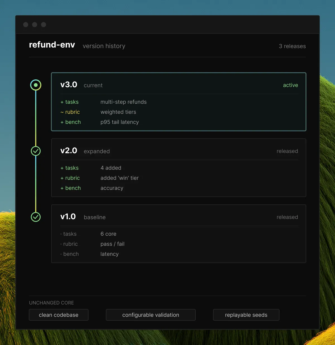This screenshot has width=335, height=345.
Task: Select the v2.0 checkmark timeline node
Action: click(36, 151)
